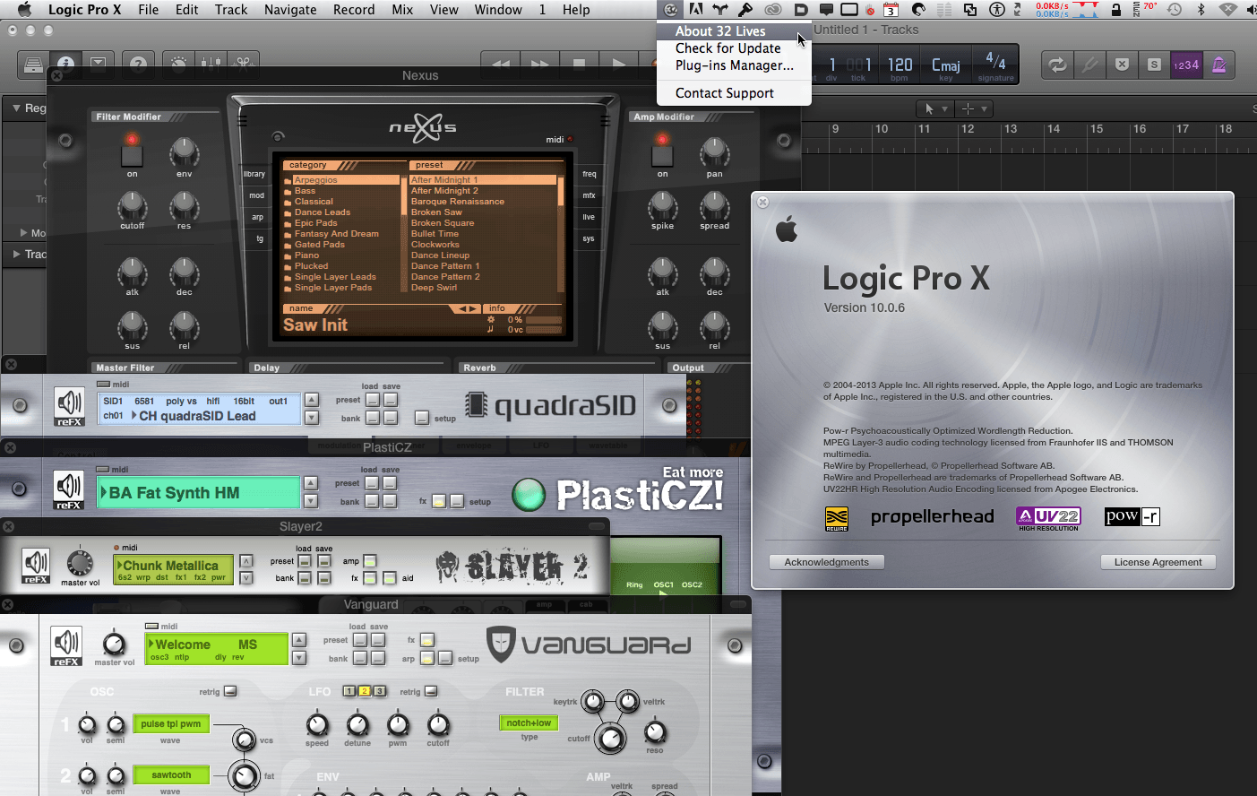Click the Slayer2 master vol knob
Screen dimensions: 1257x796
[80, 562]
